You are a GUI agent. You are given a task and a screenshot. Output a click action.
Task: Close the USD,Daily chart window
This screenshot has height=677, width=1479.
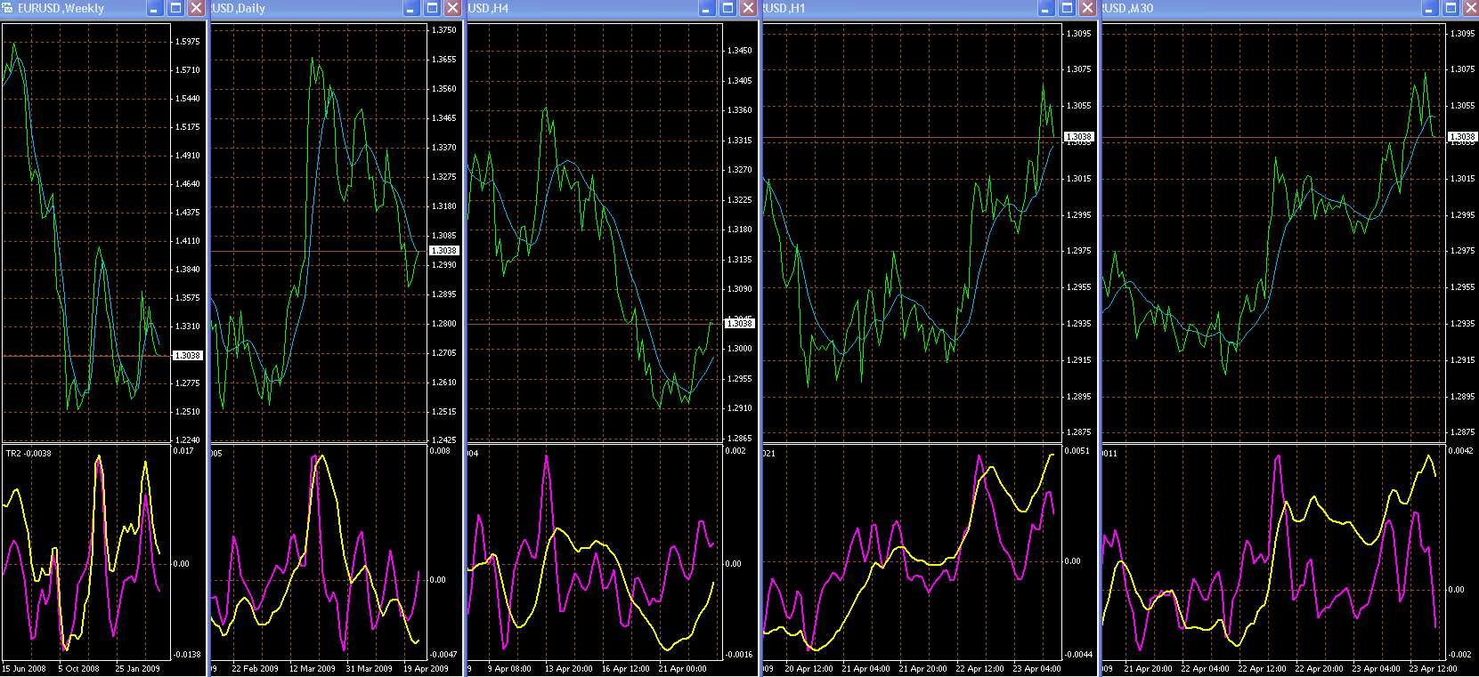pyautogui.click(x=452, y=8)
